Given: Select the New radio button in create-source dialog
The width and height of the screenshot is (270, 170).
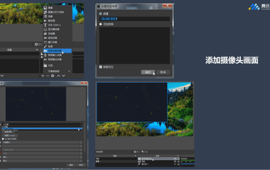Looking at the screenshot, I should pyautogui.click(x=100, y=14).
